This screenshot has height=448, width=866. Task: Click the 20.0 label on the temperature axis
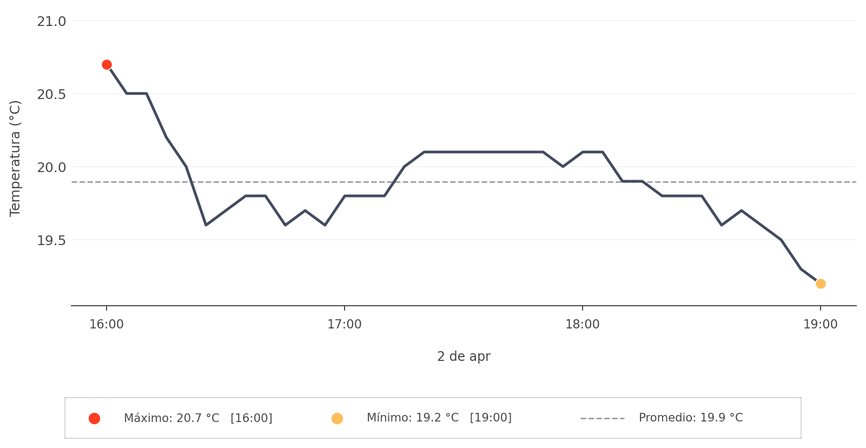51,167
